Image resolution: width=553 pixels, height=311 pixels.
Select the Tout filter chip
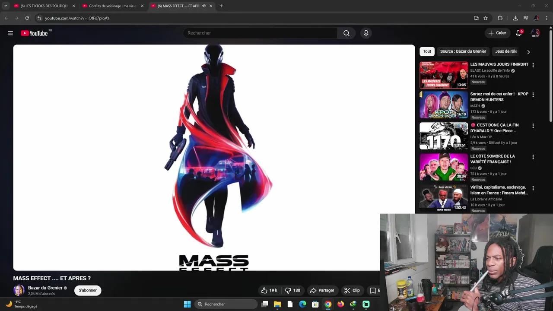pos(427,51)
